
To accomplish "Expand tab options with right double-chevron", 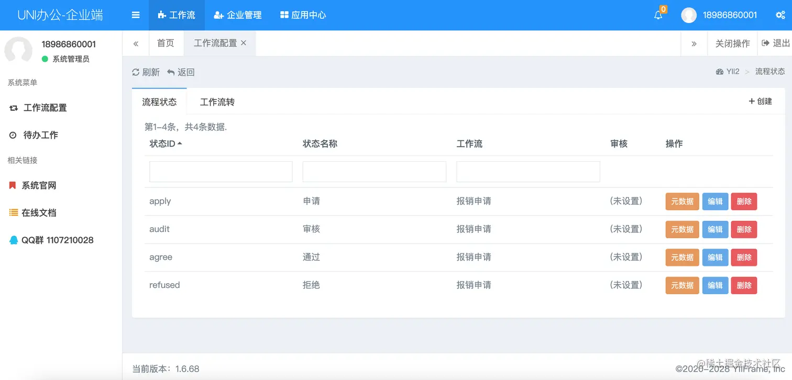I will click(694, 43).
